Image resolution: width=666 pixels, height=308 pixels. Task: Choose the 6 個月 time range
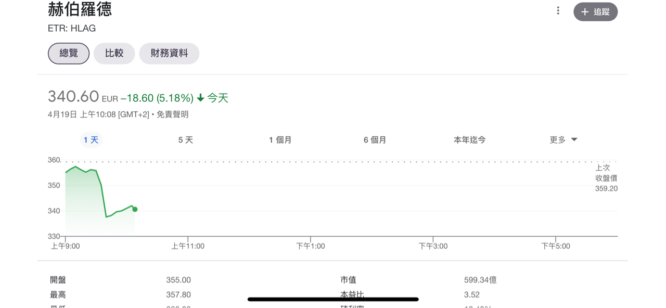pyautogui.click(x=375, y=139)
